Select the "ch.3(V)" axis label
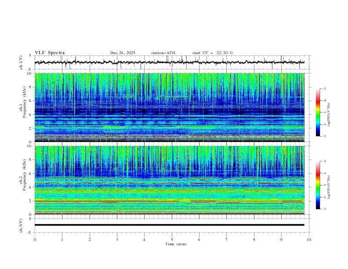The height and width of the screenshot is (269, 348). (21, 225)
